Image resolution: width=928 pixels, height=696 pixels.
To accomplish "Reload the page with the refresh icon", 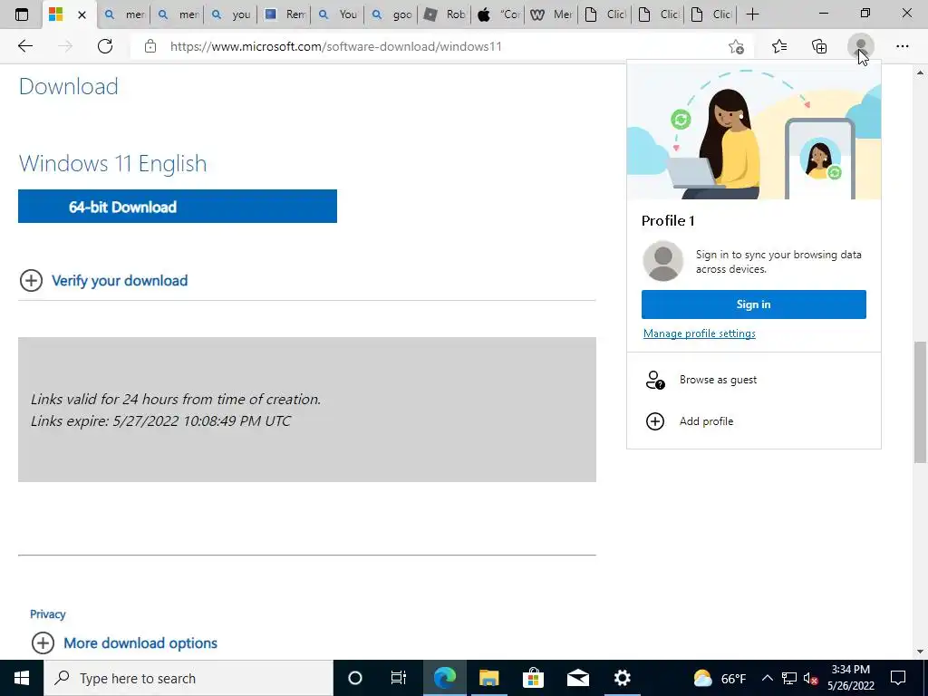I will coord(105,46).
